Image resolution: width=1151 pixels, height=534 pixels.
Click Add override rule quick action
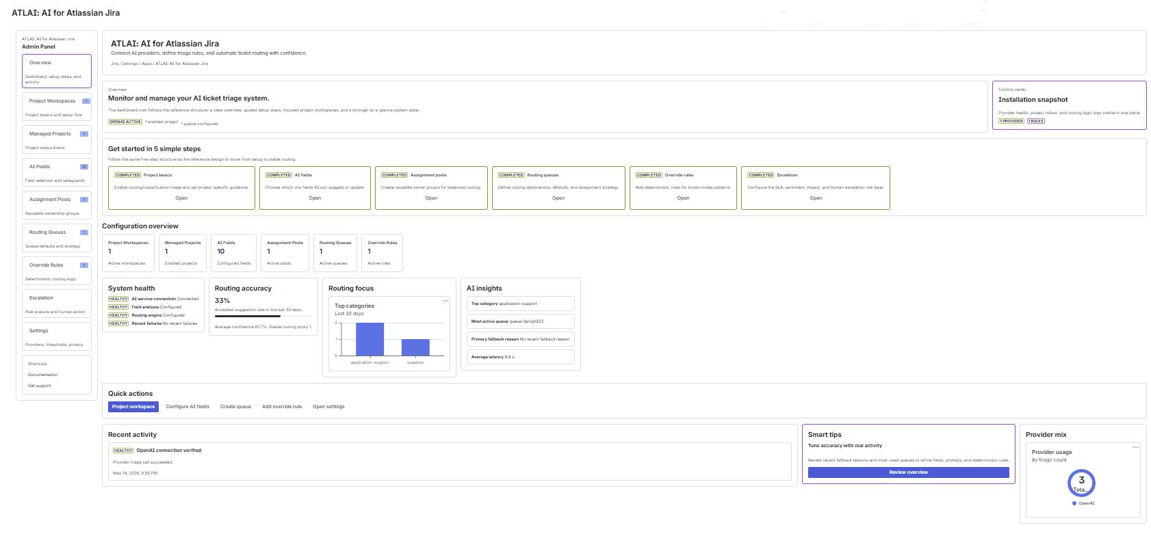(x=282, y=407)
